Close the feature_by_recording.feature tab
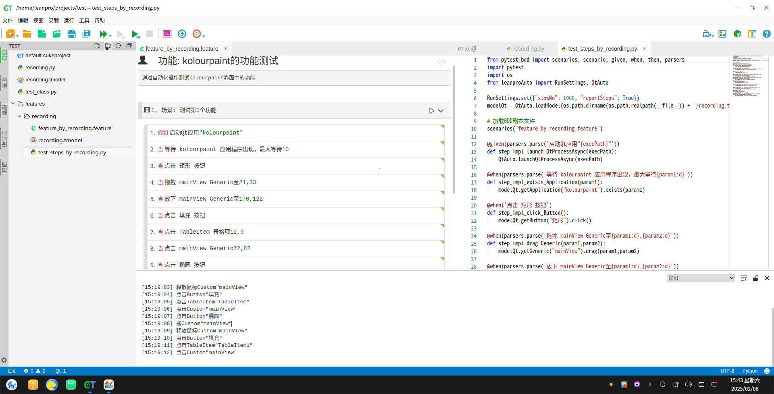Image resolution: width=774 pixels, height=394 pixels. click(225, 49)
